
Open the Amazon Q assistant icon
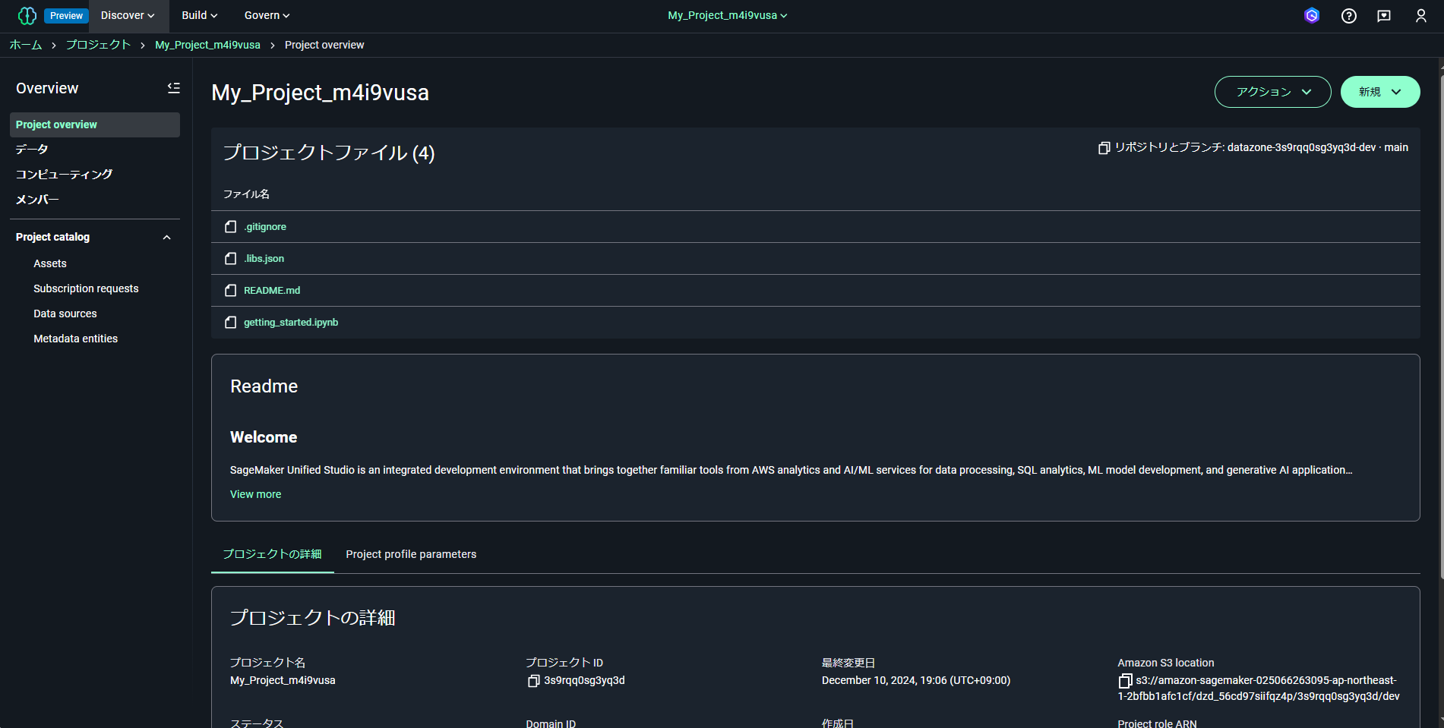(1312, 15)
